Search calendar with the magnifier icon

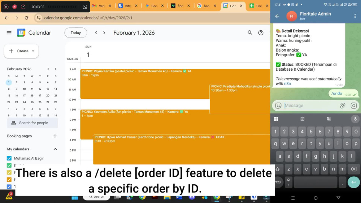tap(250, 33)
